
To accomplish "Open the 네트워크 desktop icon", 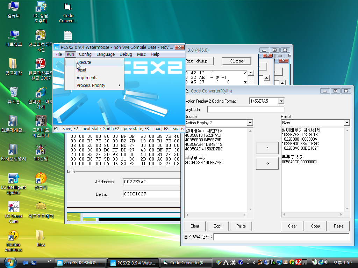I will 14,38.
